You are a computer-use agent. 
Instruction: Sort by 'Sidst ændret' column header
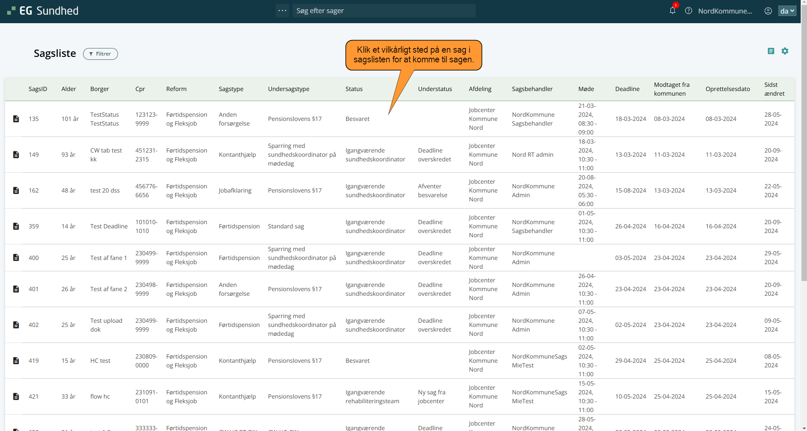[x=775, y=89]
